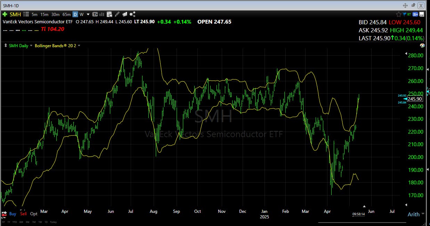Click the blue flag icon
Viewport: 430px width, 226px height.
pos(404,15)
